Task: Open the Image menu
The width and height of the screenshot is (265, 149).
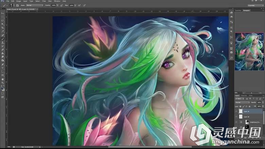Action: pos(18,1)
